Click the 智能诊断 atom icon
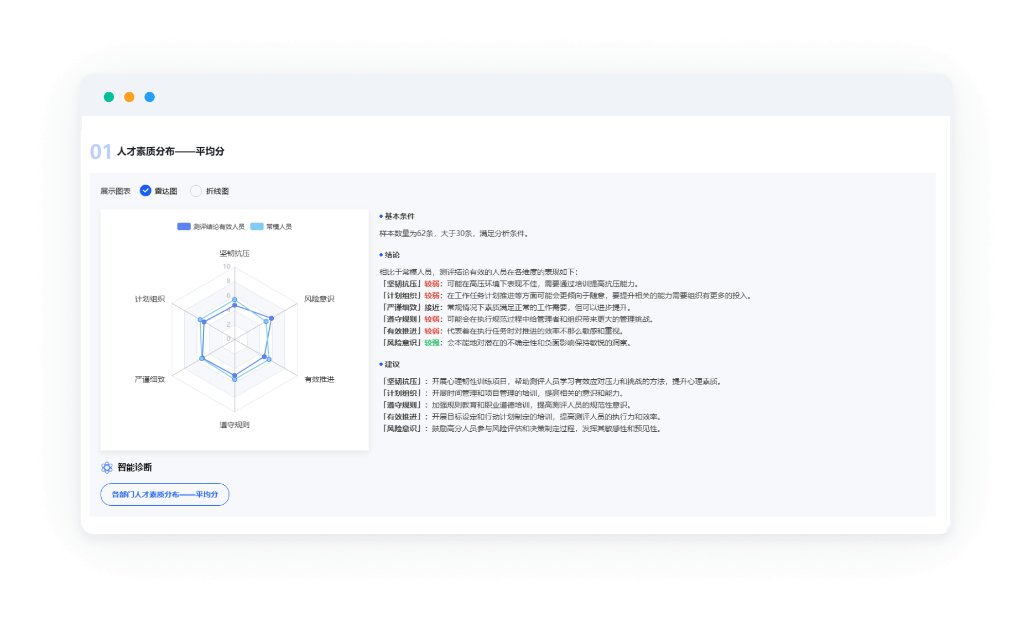Image resolution: width=1031 pixels, height=618 pixels. (x=107, y=468)
